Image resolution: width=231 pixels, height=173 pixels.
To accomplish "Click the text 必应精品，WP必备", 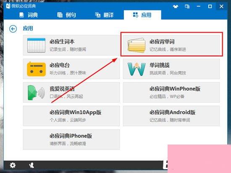I will point(167,97).
